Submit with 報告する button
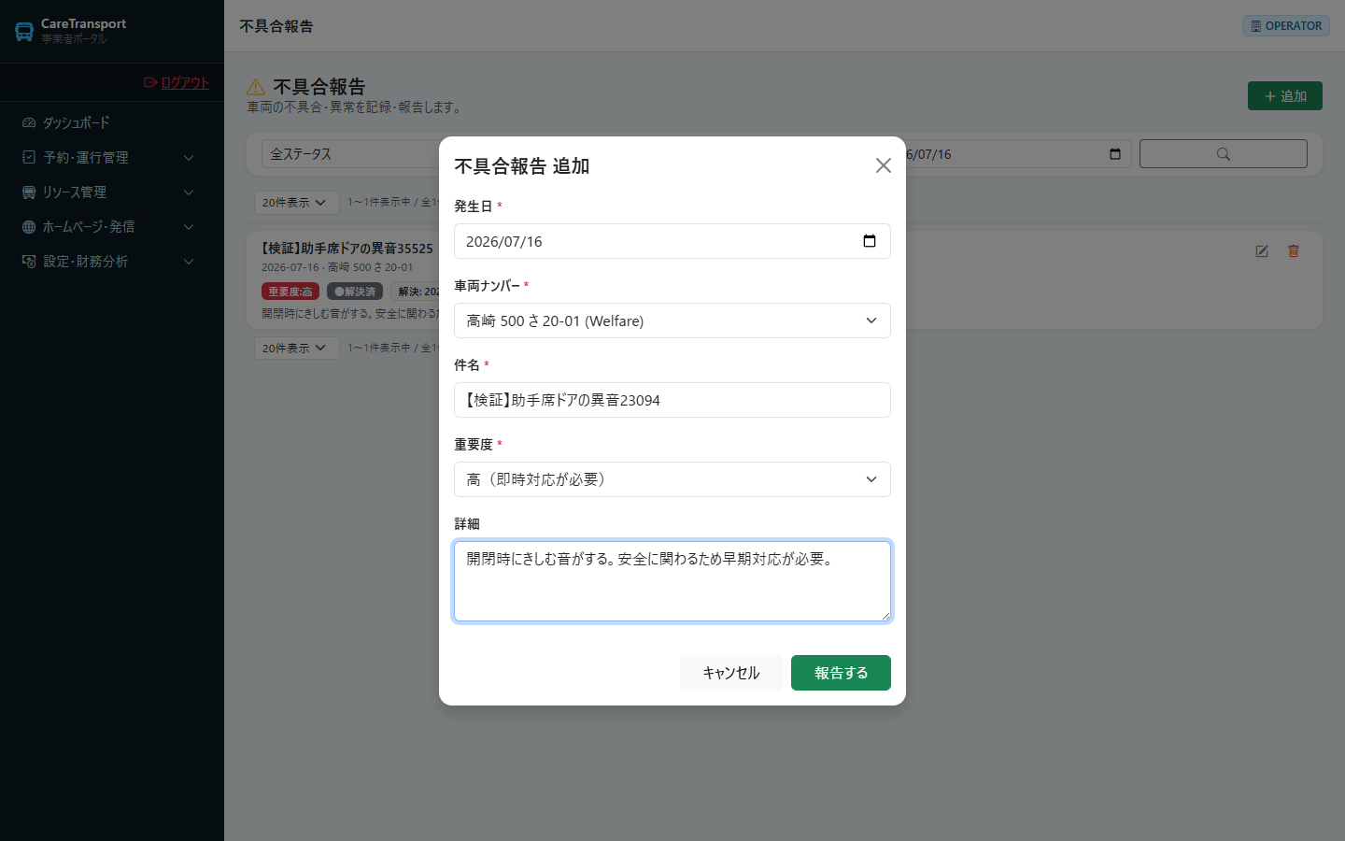Image resolution: width=1345 pixels, height=841 pixels. (x=841, y=673)
